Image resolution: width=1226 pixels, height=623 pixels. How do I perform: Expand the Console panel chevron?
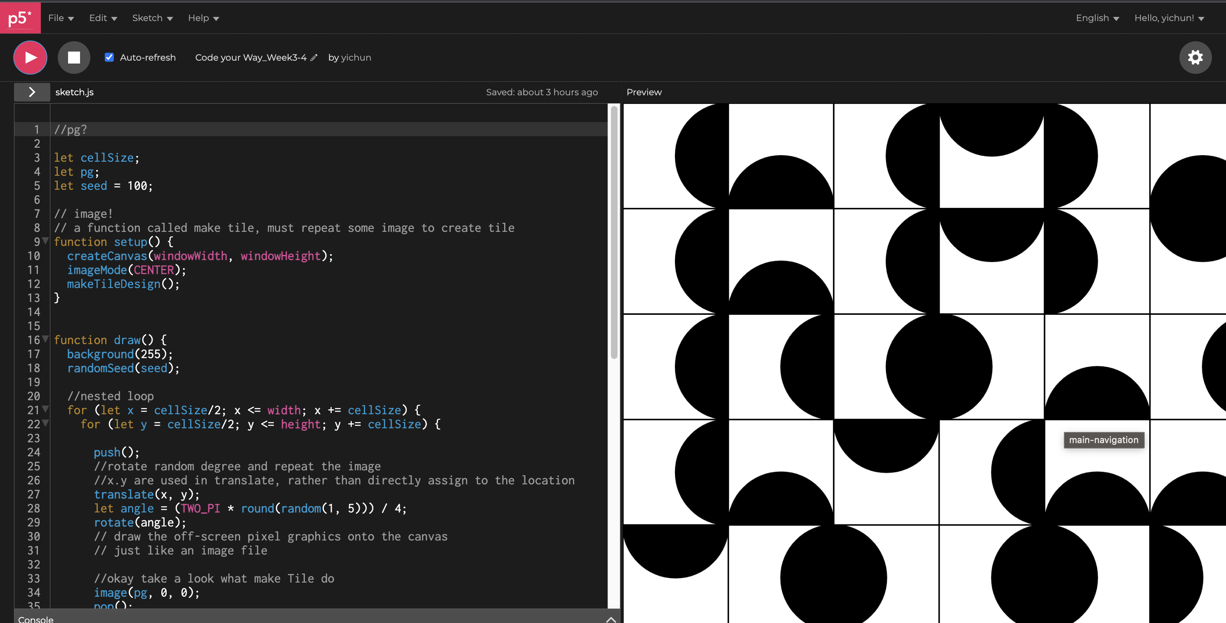click(x=611, y=619)
